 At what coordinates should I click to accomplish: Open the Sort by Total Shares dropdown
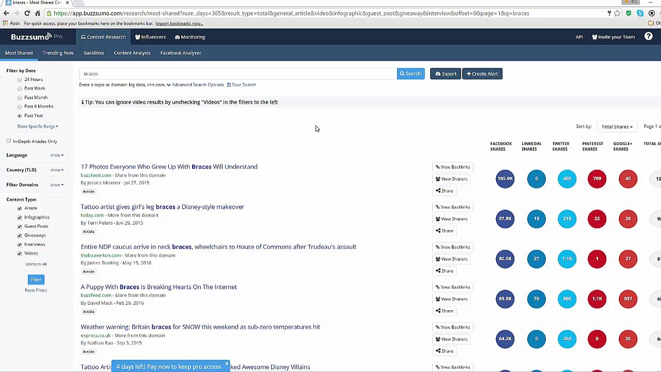617,127
